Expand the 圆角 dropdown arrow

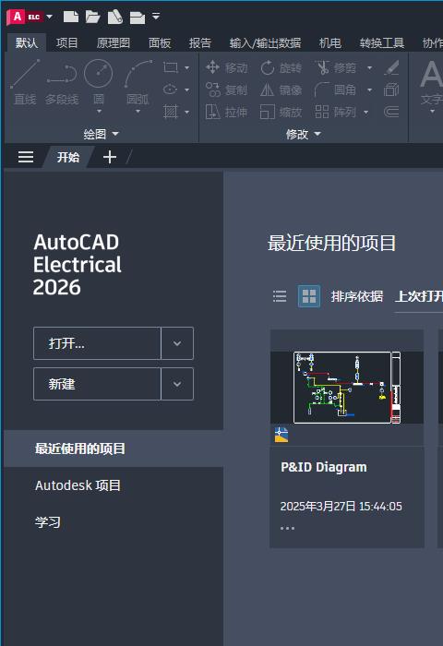tap(369, 90)
